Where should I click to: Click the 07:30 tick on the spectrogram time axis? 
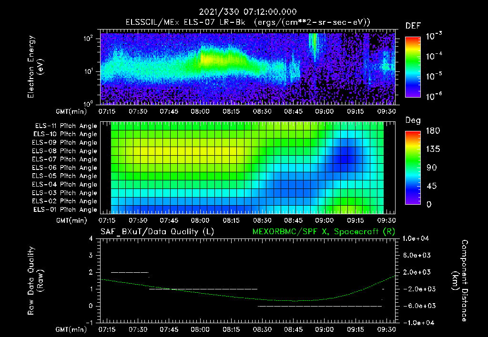click(138, 111)
